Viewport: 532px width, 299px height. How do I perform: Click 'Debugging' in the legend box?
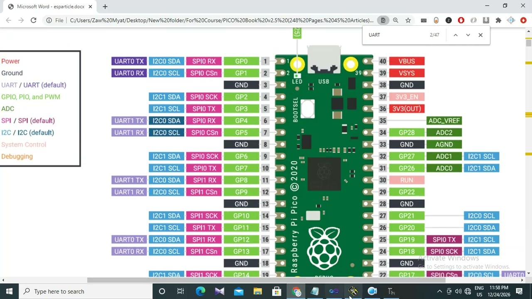coord(17,157)
